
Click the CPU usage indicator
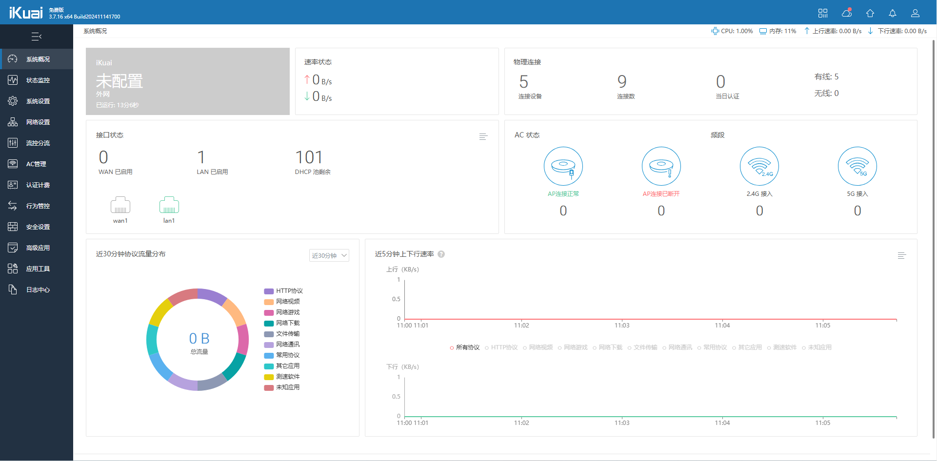(x=732, y=31)
